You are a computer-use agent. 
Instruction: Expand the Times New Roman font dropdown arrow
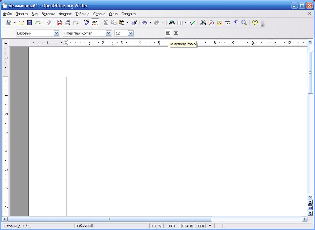pyautogui.click(x=109, y=33)
